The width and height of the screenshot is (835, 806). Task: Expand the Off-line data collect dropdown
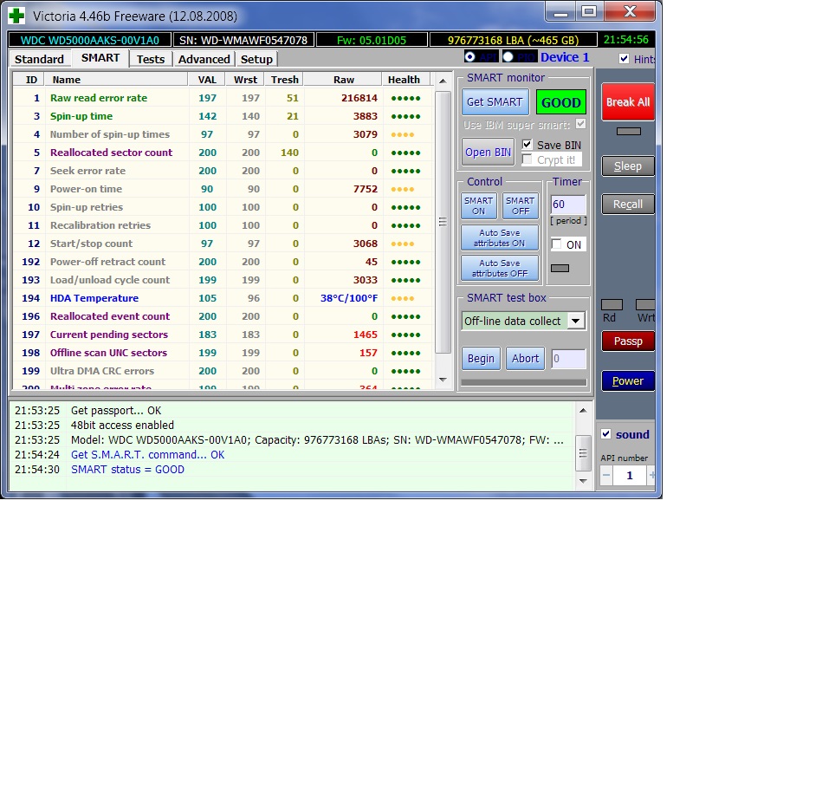click(575, 321)
